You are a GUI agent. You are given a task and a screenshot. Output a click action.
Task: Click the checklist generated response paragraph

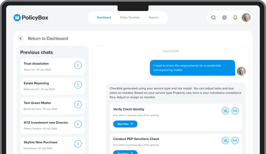[175, 93]
